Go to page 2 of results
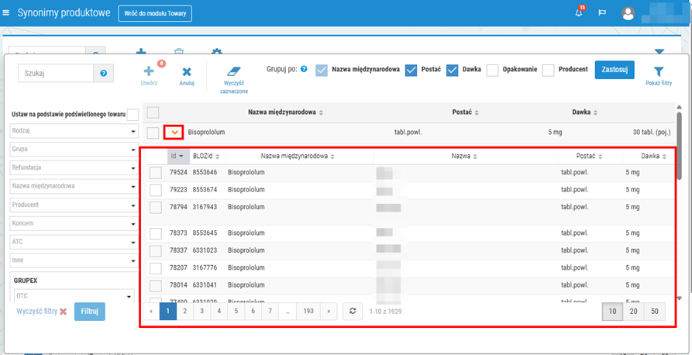Image resolution: width=692 pixels, height=355 pixels. click(185, 311)
